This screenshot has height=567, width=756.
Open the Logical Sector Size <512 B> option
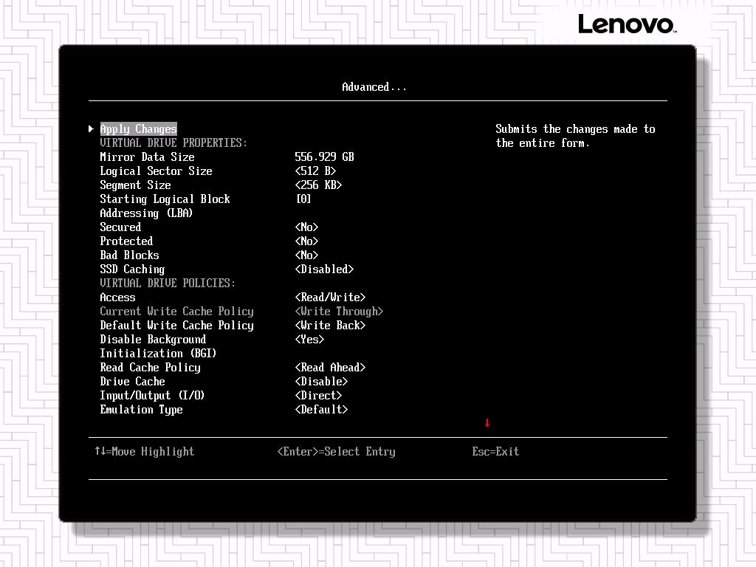point(315,171)
